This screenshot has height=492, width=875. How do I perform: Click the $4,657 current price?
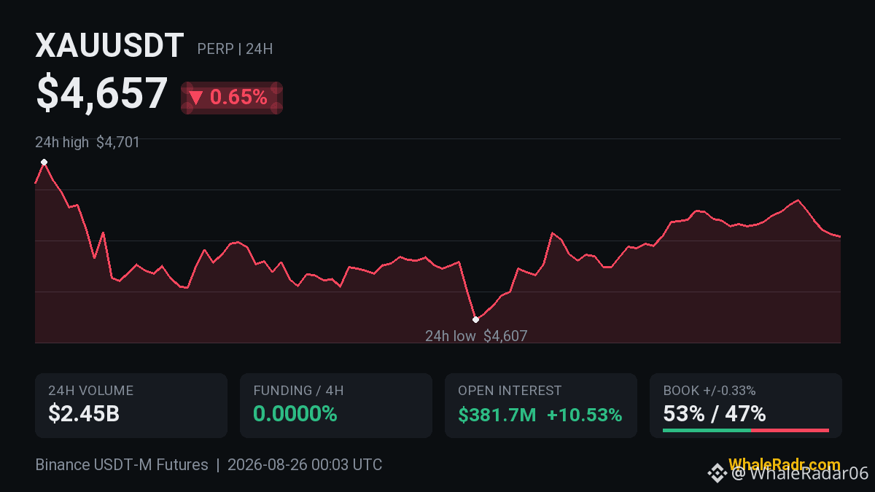(102, 94)
